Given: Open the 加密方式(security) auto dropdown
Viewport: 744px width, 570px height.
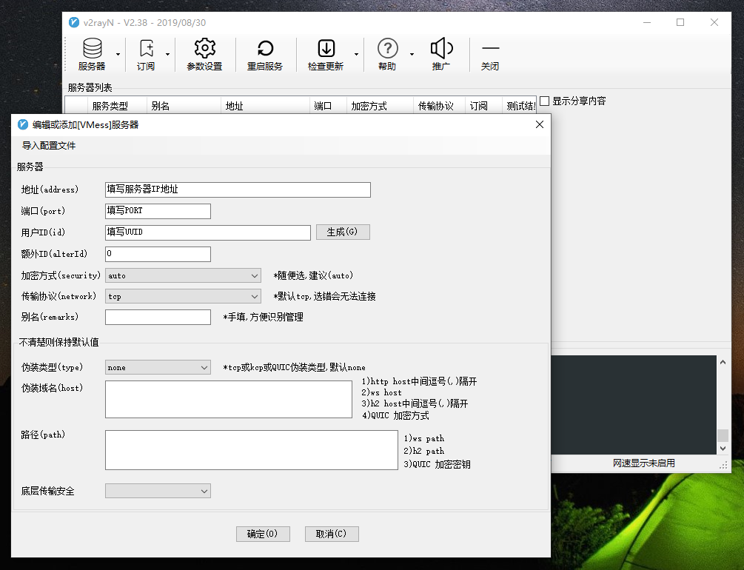Looking at the screenshot, I should tap(183, 275).
